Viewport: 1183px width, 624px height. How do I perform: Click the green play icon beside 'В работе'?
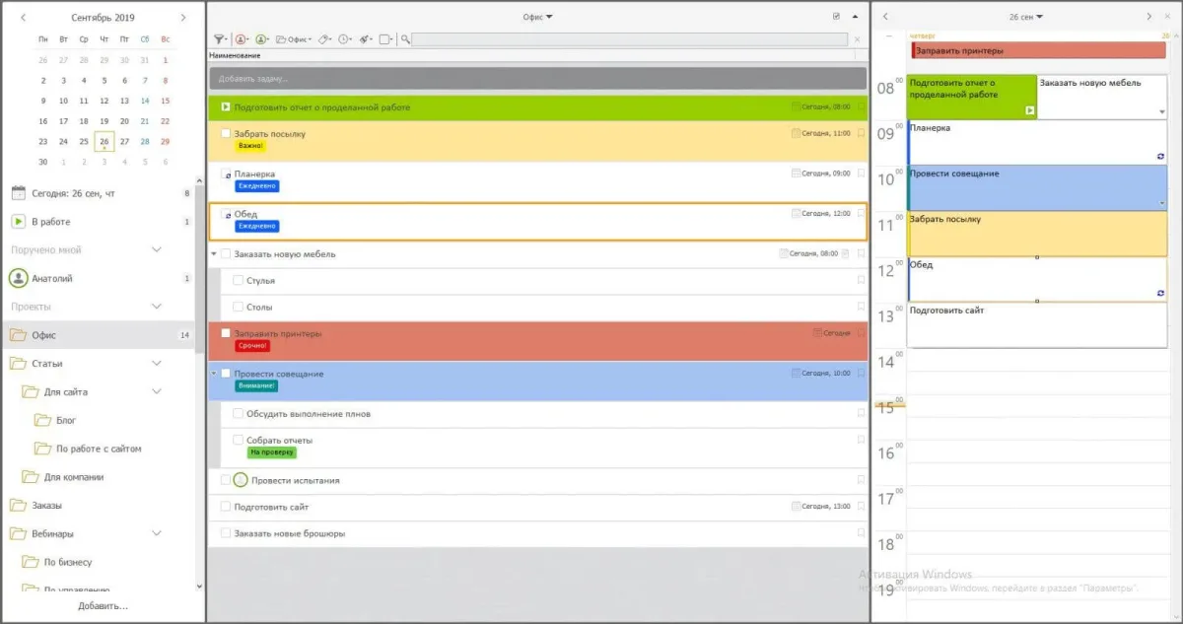coord(18,222)
